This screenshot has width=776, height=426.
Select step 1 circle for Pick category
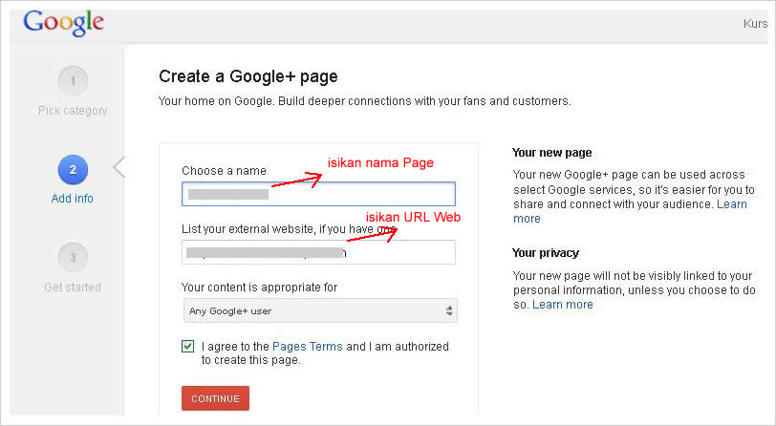73,80
